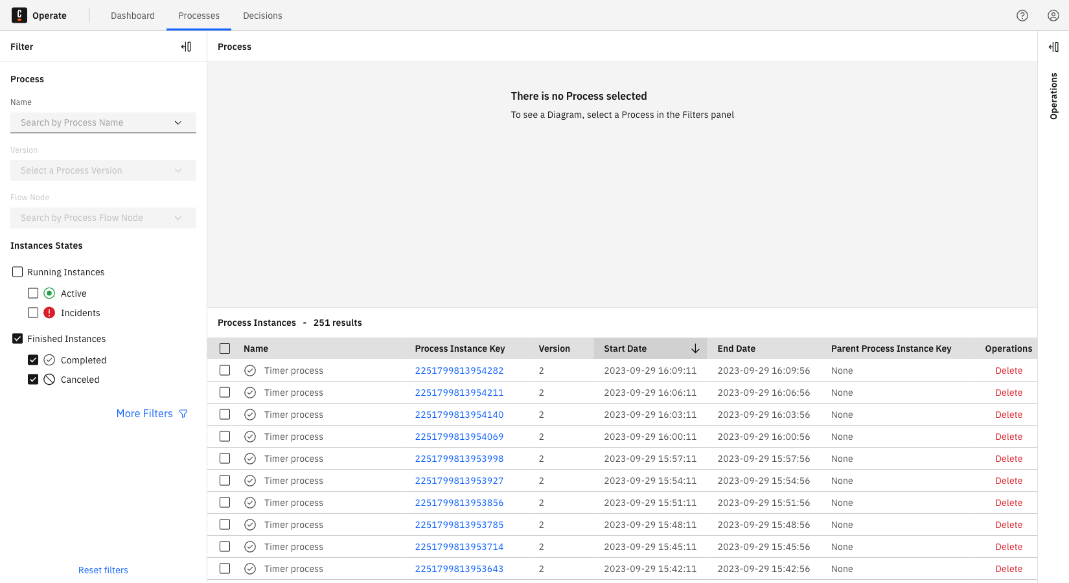Viewport: 1069px width, 583px height.
Task: Click the Camunda Operate logo icon
Action: (19, 16)
